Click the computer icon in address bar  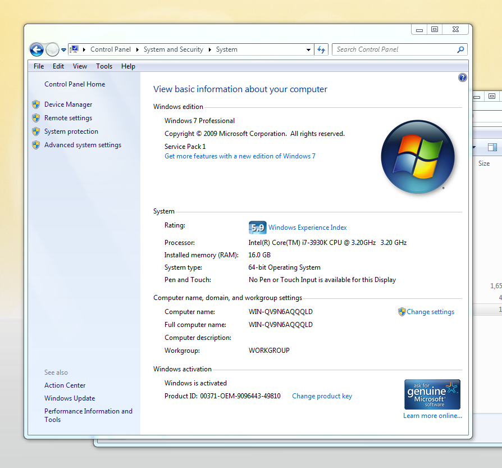[74, 49]
